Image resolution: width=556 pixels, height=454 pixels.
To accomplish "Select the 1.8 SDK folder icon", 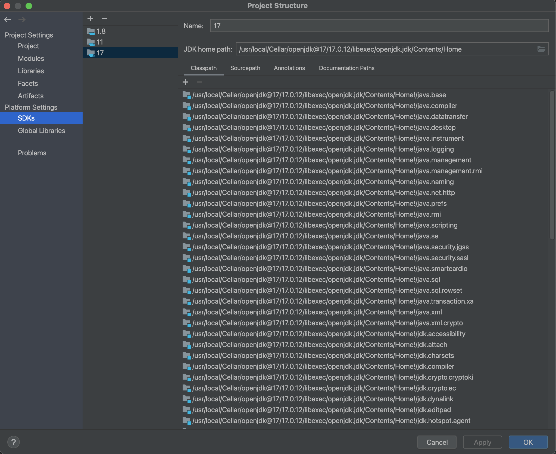I will 91,31.
